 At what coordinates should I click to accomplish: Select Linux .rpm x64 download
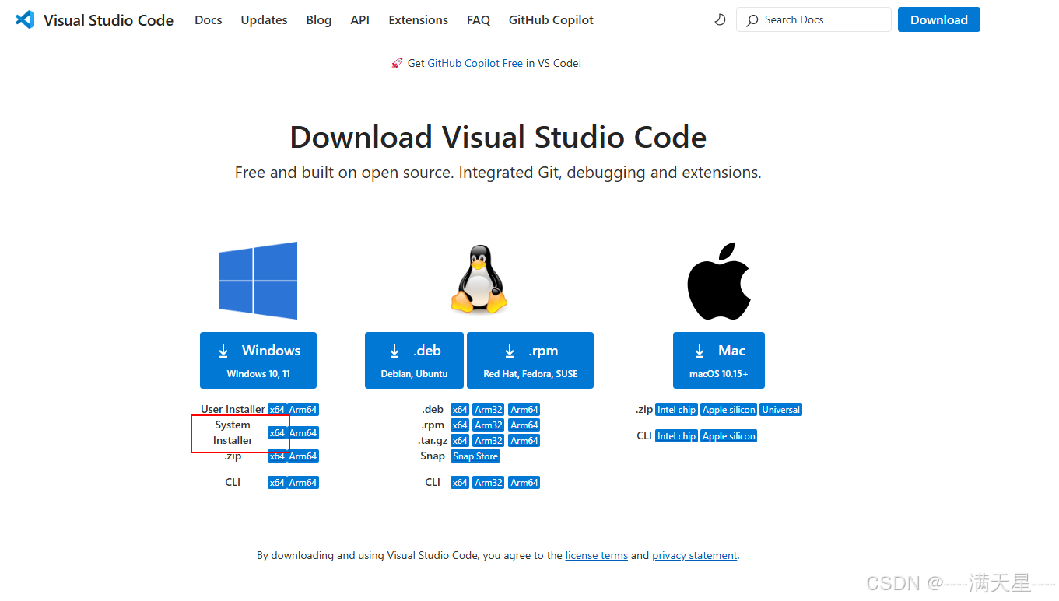click(460, 425)
